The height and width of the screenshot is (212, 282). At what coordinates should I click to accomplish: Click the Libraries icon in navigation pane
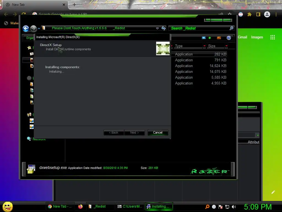tap(29, 78)
